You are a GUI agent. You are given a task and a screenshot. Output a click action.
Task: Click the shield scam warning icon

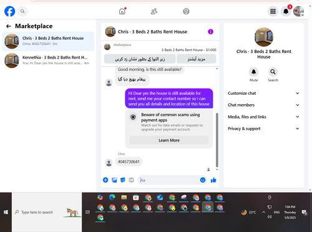pyautogui.click(x=133, y=117)
